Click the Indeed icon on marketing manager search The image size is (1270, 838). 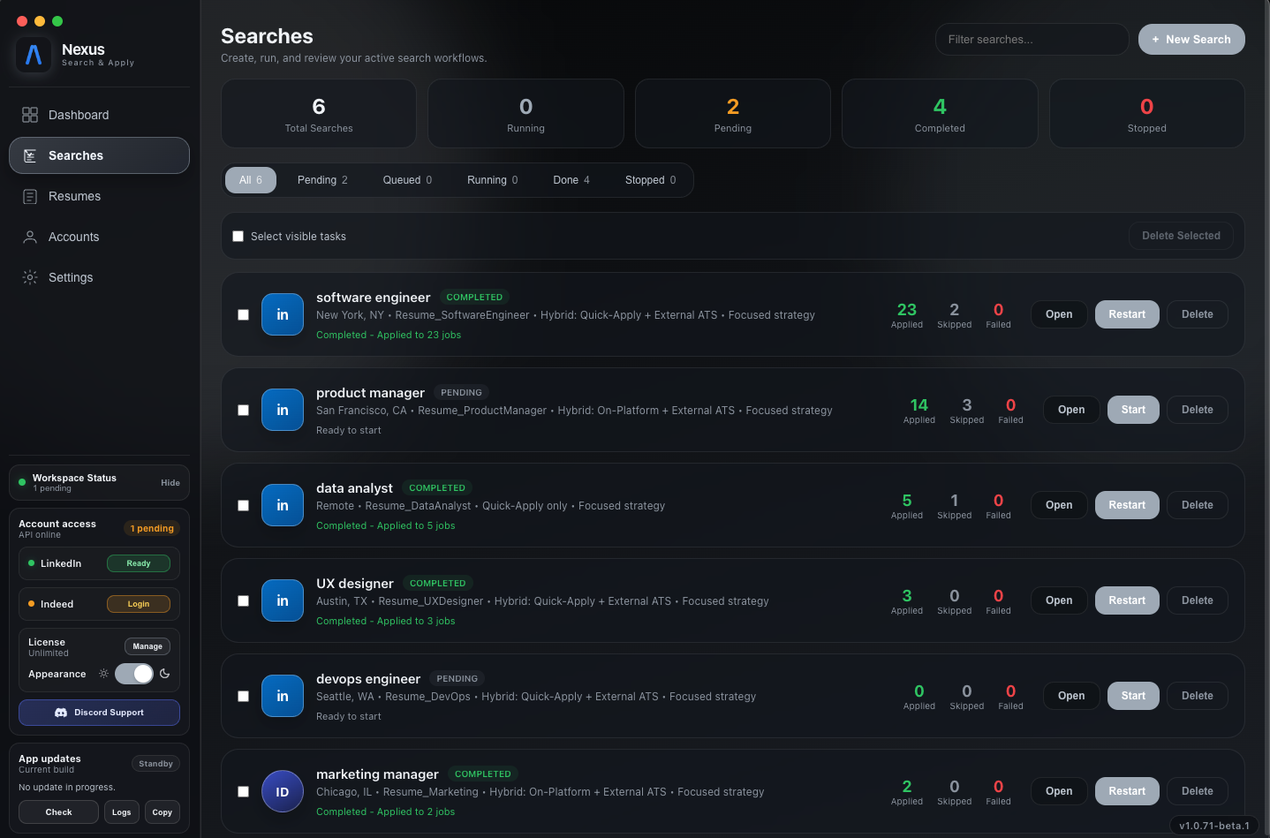[x=282, y=791]
